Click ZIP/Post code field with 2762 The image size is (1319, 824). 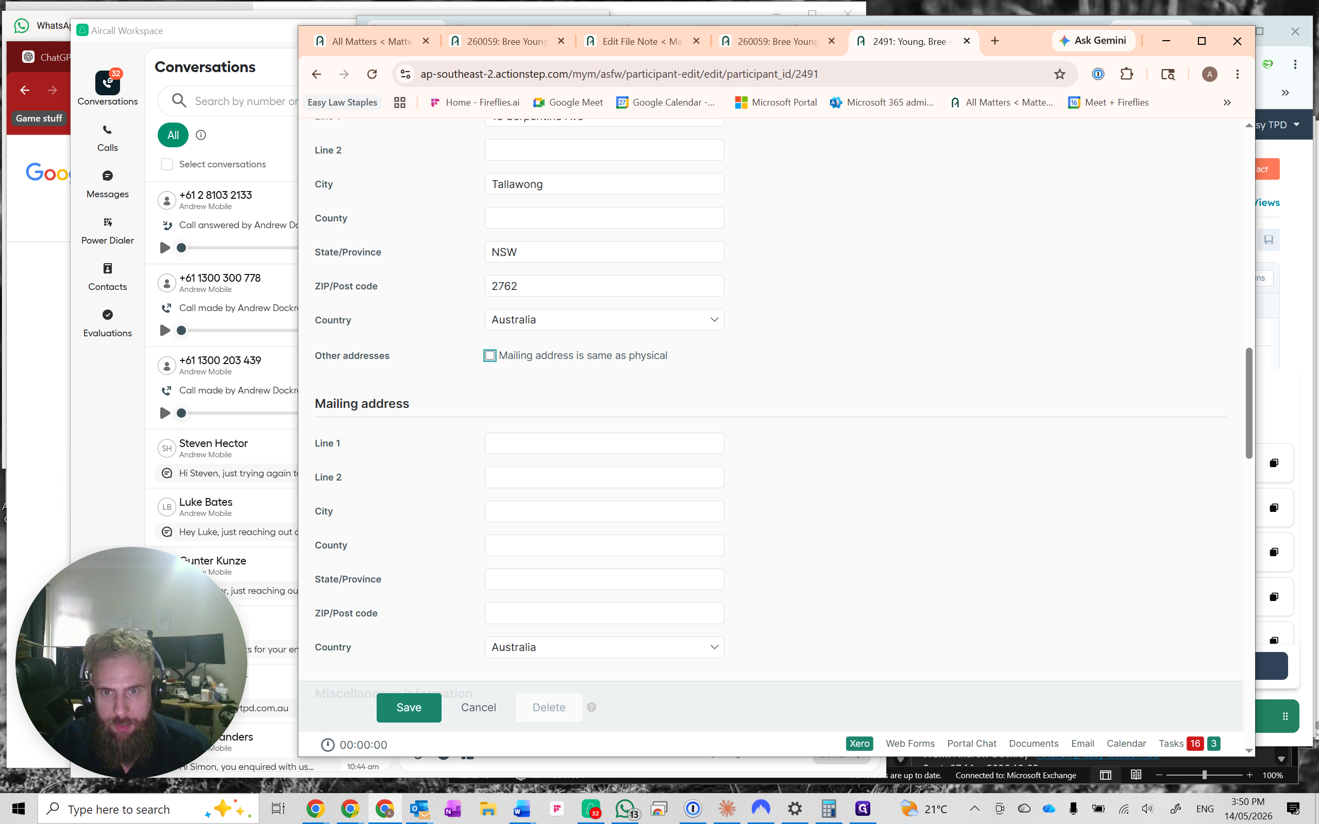pos(604,286)
